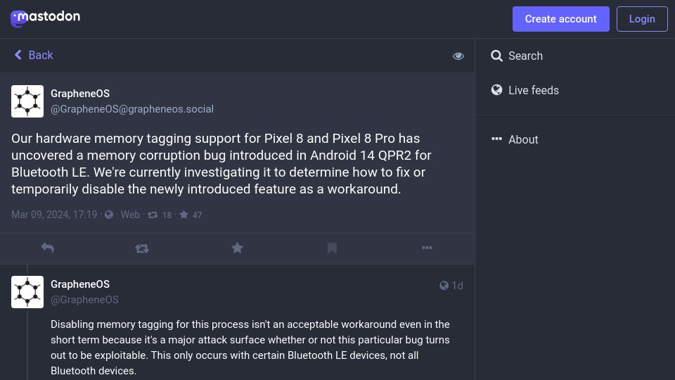The image size is (675, 380).
Task: Boost the memory tagging post
Action: [142, 248]
